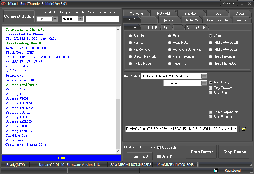Click the log line 'Write Done.'
Viewport: 254px width, 174px height.
click(x=15, y=140)
